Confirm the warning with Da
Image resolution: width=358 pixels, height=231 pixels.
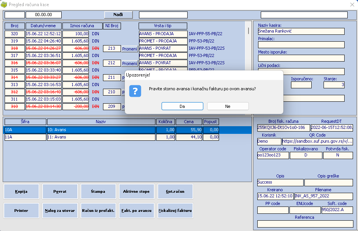click(x=182, y=106)
